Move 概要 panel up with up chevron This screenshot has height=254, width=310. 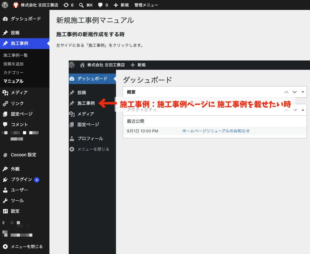286,92
